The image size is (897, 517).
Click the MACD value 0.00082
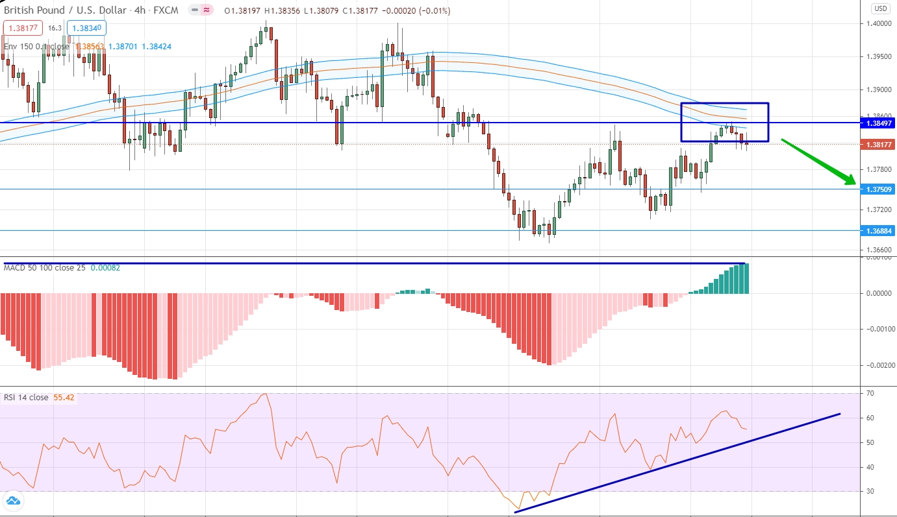point(105,267)
